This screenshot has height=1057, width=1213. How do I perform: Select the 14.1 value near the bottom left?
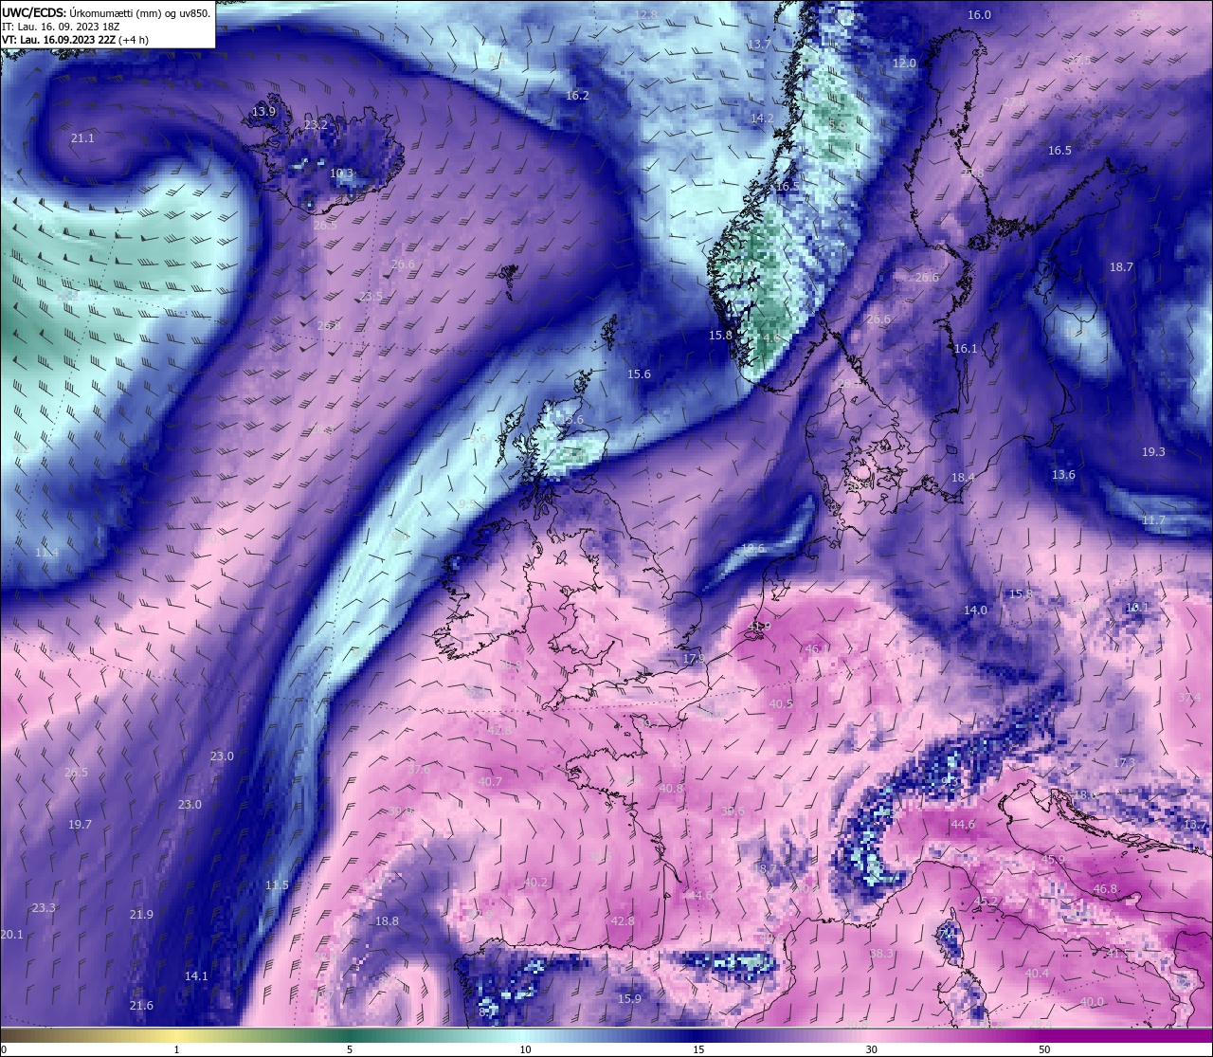[x=196, y=976]
